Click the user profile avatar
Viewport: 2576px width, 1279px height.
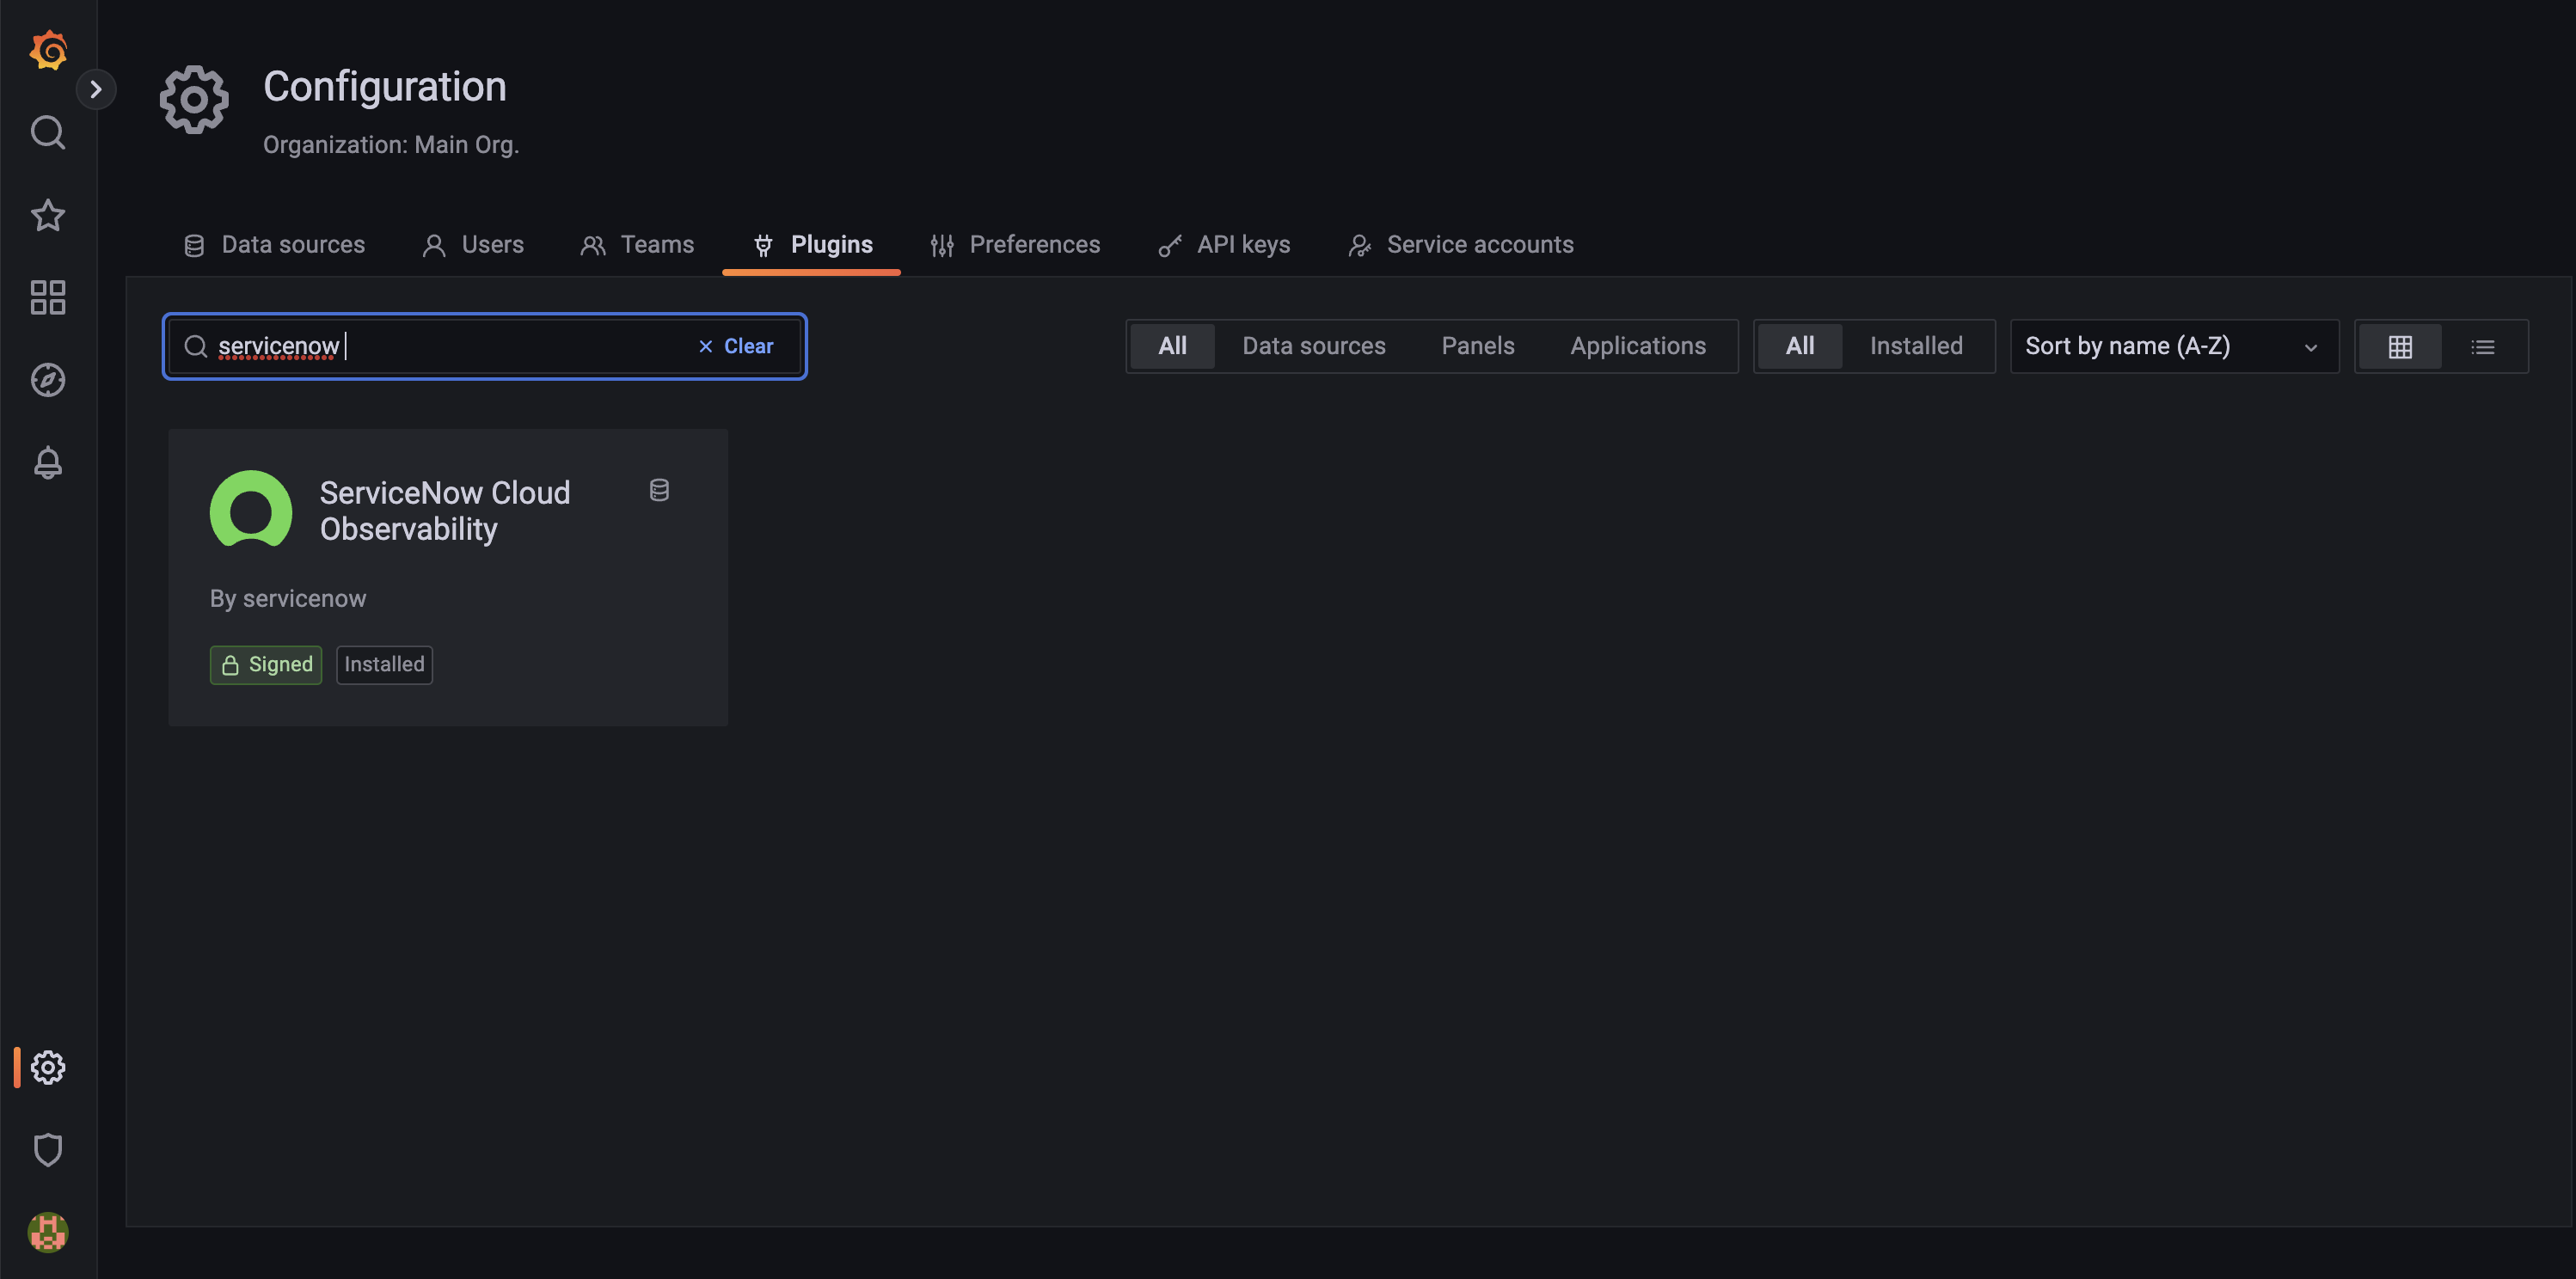(x=47, y=1233)
